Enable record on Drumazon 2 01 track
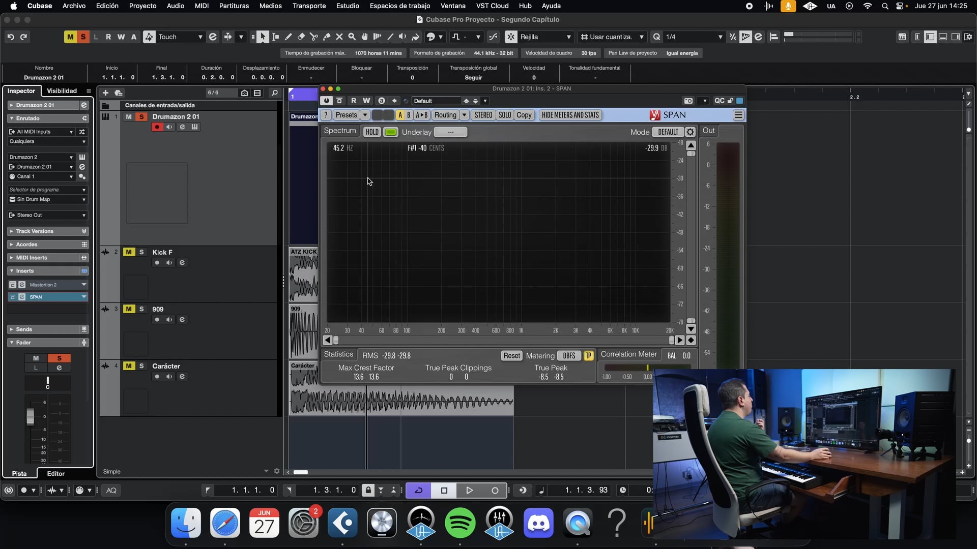 coord(157,127)
